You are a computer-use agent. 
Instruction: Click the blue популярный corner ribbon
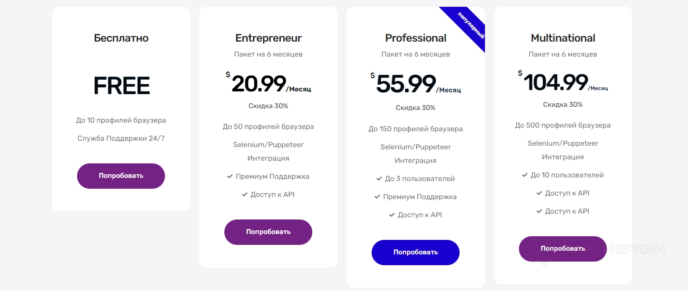tap(469, 24)
